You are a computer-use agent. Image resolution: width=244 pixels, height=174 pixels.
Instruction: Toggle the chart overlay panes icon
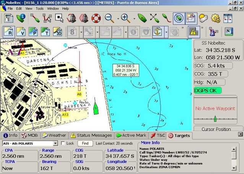click(x=191, y=18)
